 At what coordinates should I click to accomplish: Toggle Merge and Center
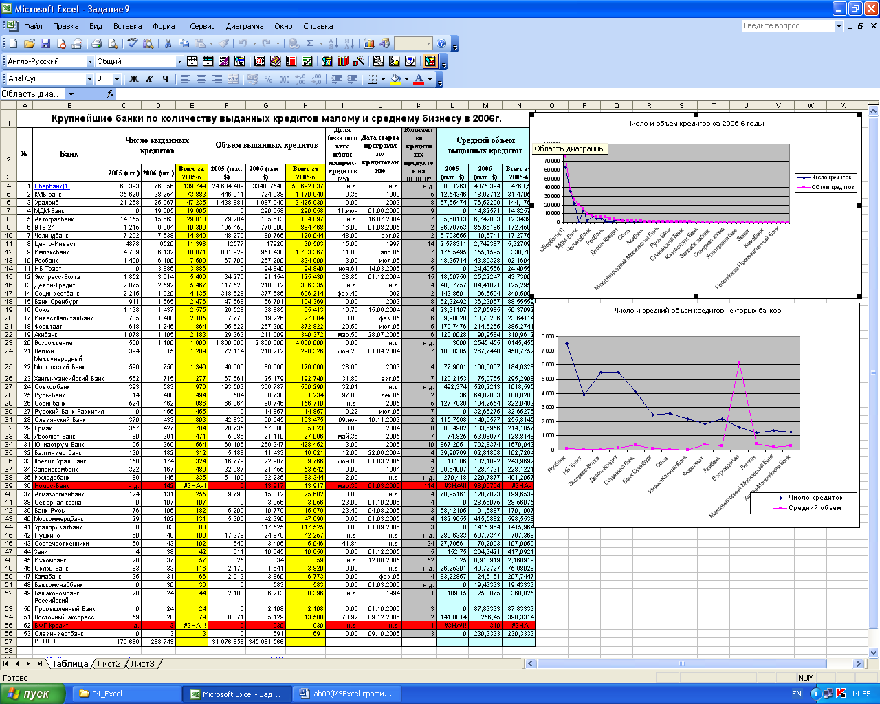[x=233, y=79]
